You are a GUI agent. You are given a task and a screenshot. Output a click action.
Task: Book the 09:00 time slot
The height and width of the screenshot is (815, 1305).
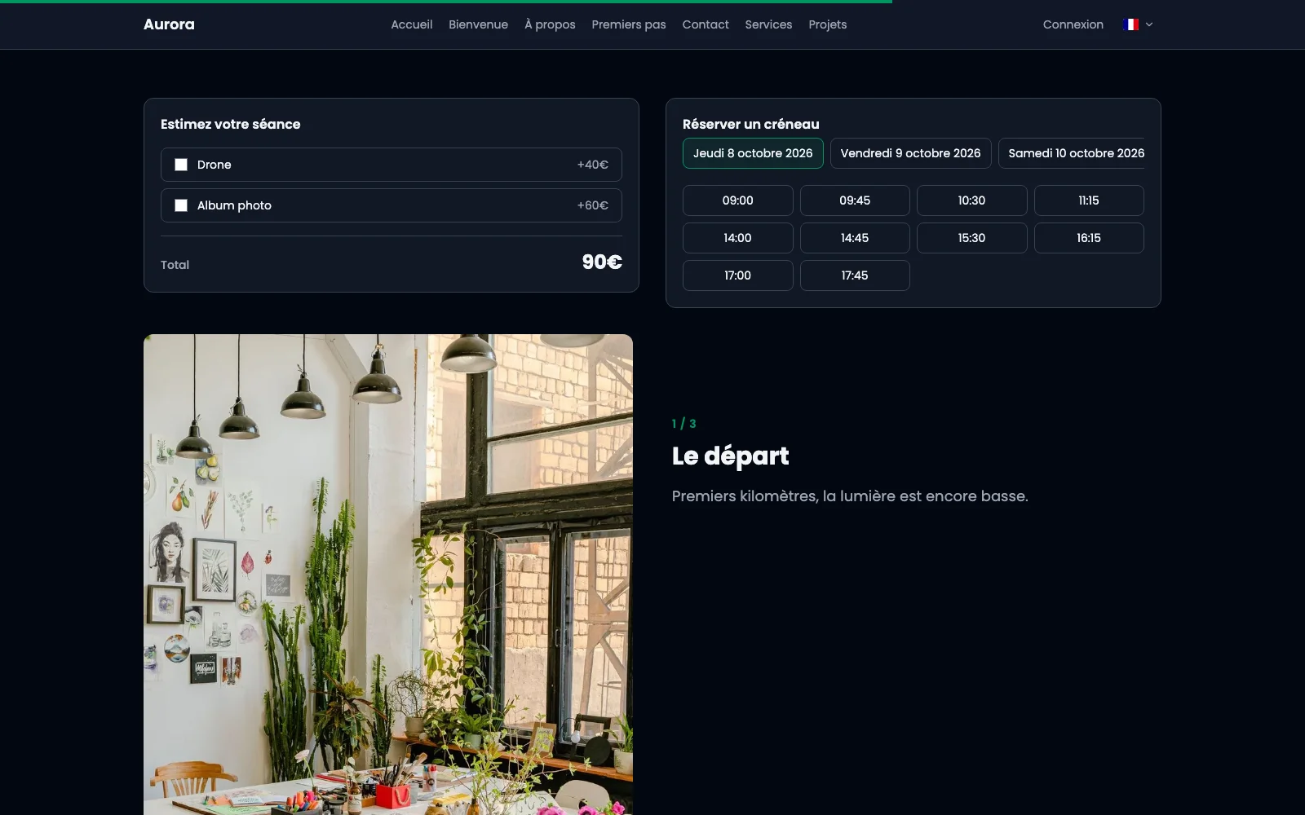pos(737,200)
